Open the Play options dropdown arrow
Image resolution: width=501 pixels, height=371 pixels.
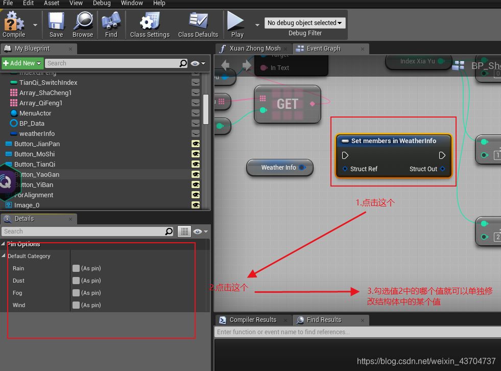coord(257,25)
